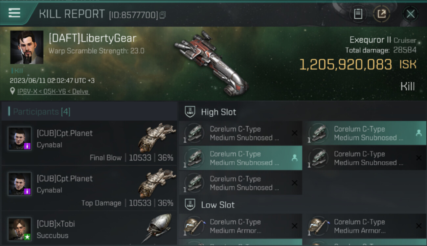View LibertyGear's character portrait
Viewport: 427px width, 246px height.
coord(27,48)
